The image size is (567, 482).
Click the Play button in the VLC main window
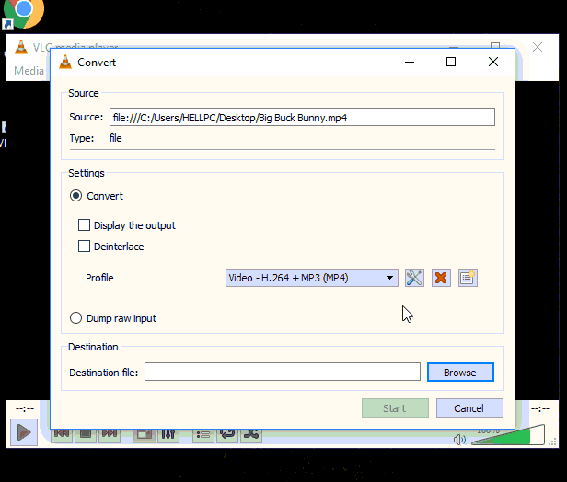[x=24, y=432]
